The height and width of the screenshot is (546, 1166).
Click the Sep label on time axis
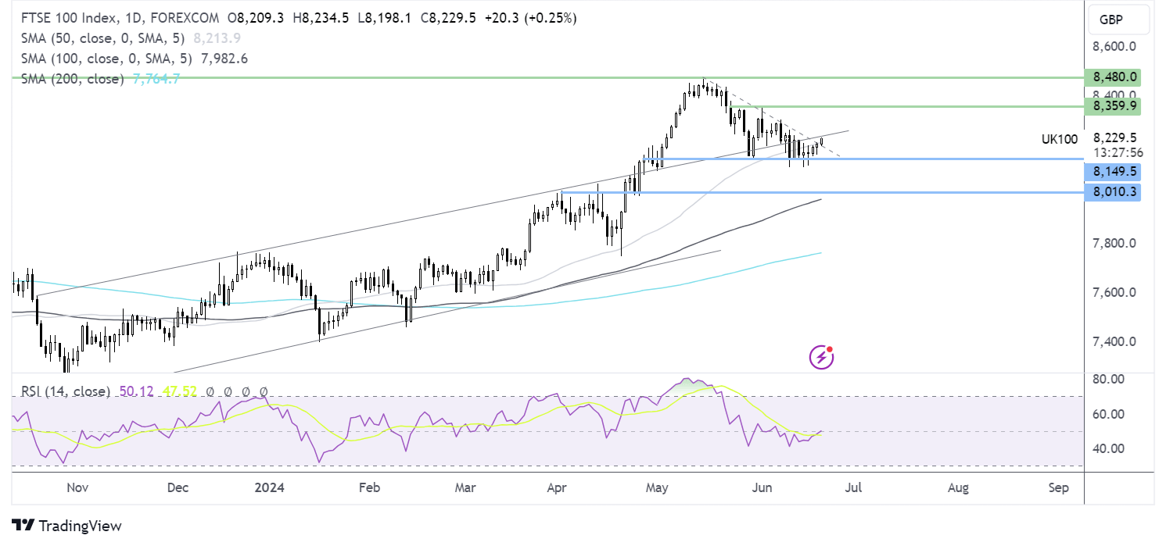1058,487
